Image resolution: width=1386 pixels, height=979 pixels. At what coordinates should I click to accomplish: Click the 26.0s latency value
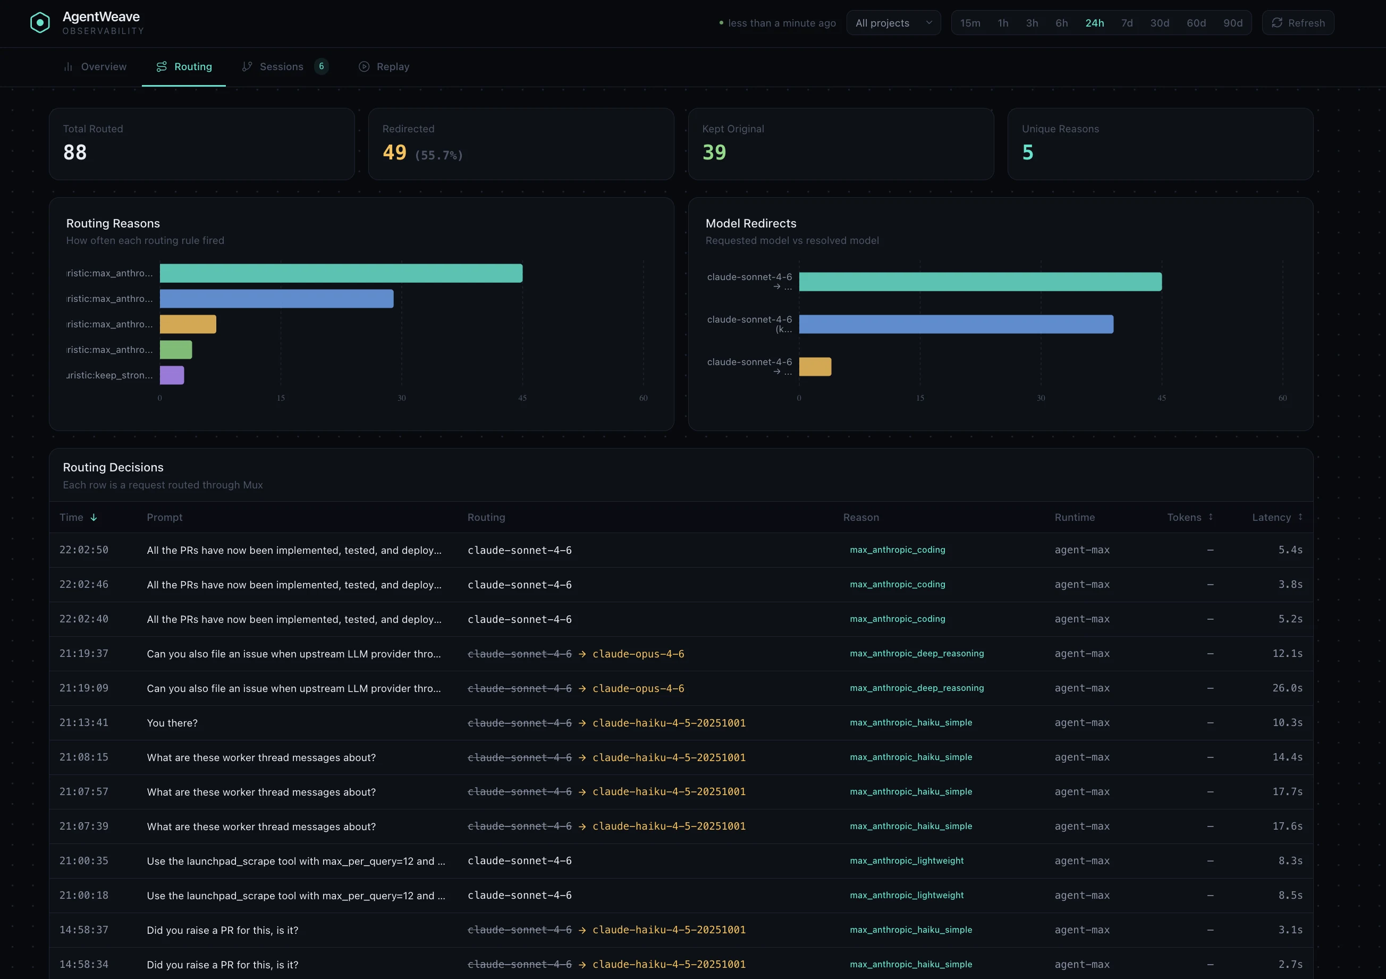point(1287,688)
